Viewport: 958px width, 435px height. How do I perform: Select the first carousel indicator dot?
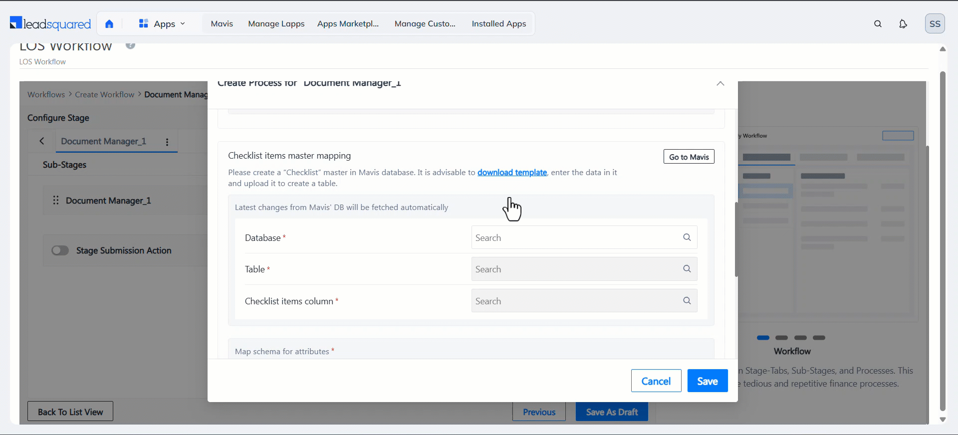pos(763,338)
